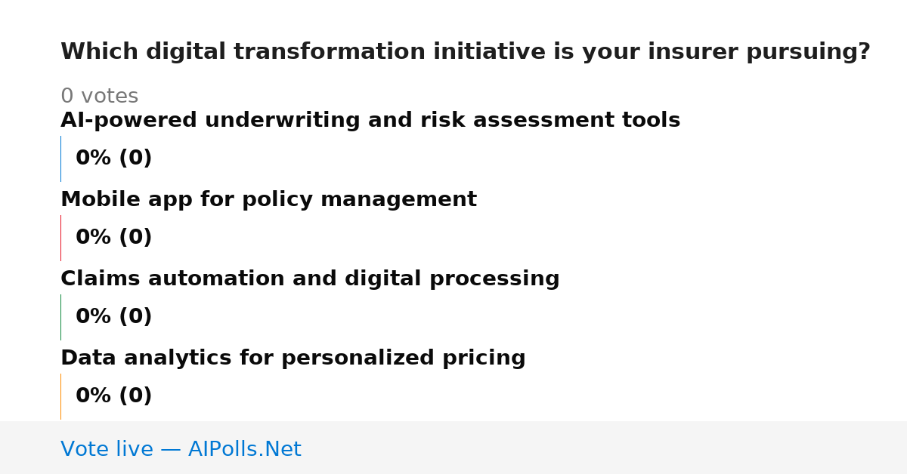The height and width of the screenshot is (474, 907).
Task: Click the gray footer bar background
Action: [605, 448]
